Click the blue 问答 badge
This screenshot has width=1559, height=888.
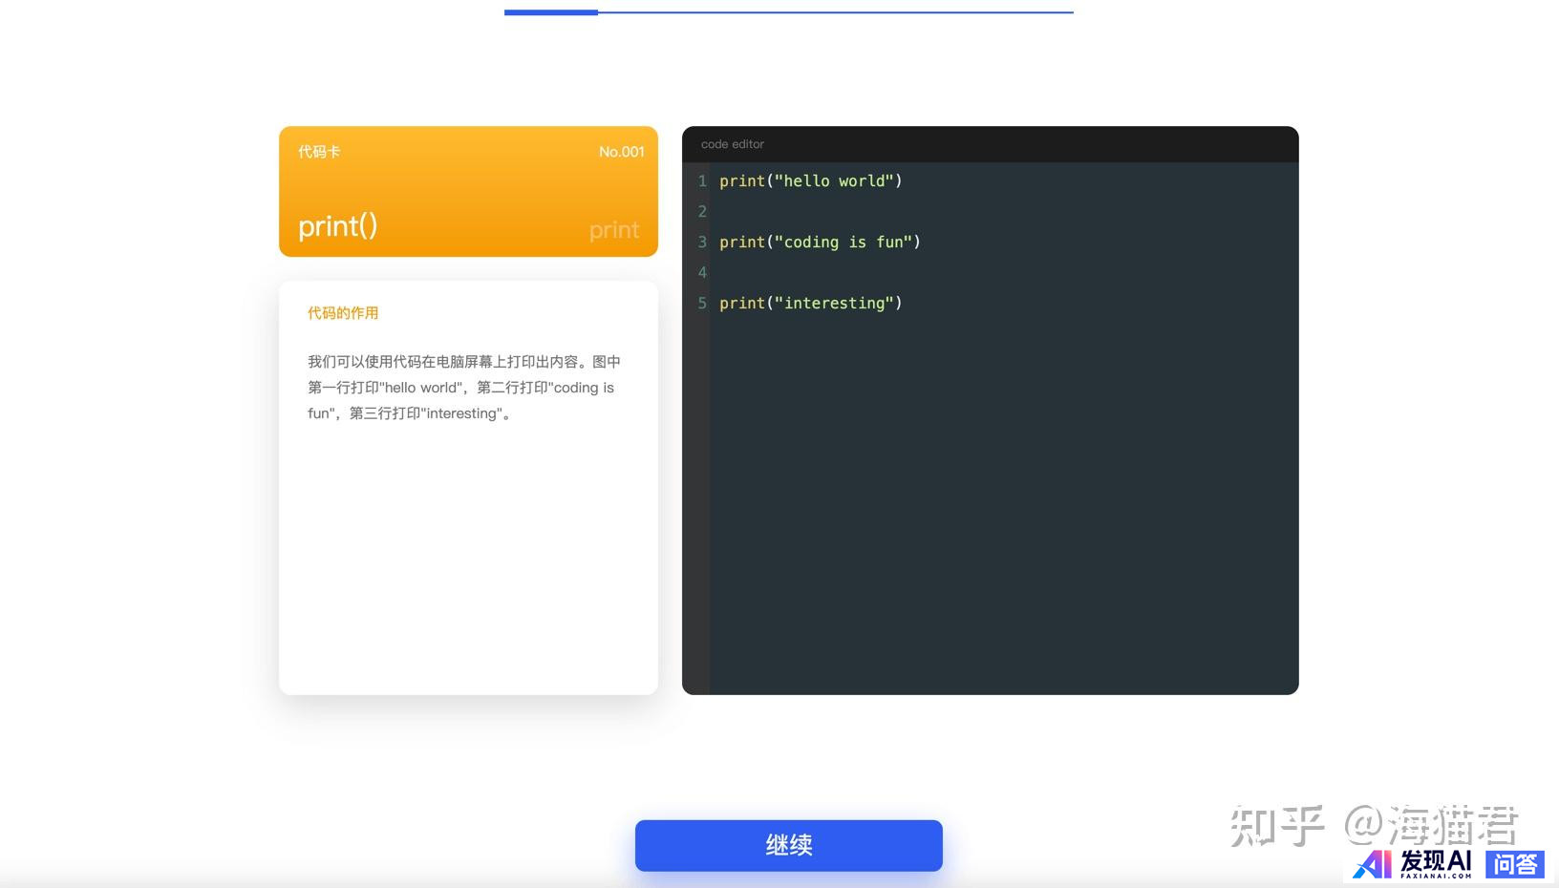(1515, 864)
